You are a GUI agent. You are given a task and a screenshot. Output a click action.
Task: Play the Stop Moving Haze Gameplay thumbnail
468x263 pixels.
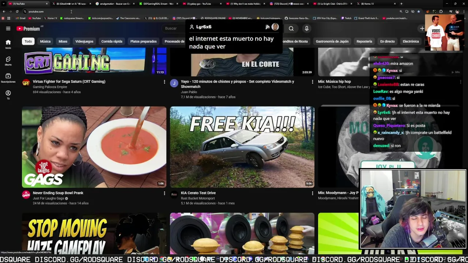[94, 234]
